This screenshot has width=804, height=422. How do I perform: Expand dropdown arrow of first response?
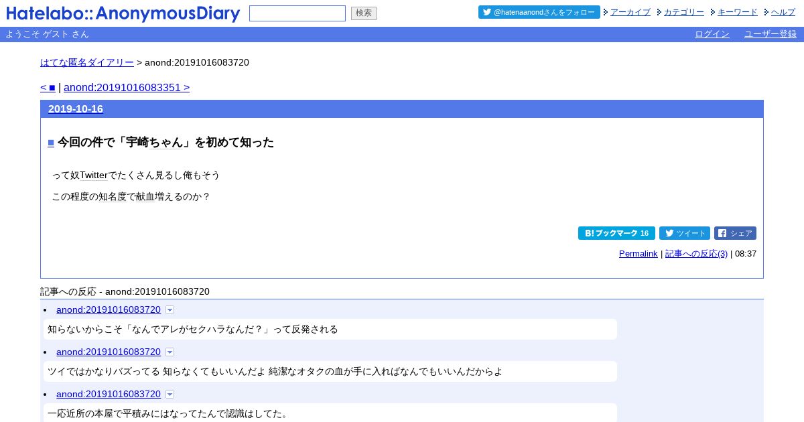(170, 310)
